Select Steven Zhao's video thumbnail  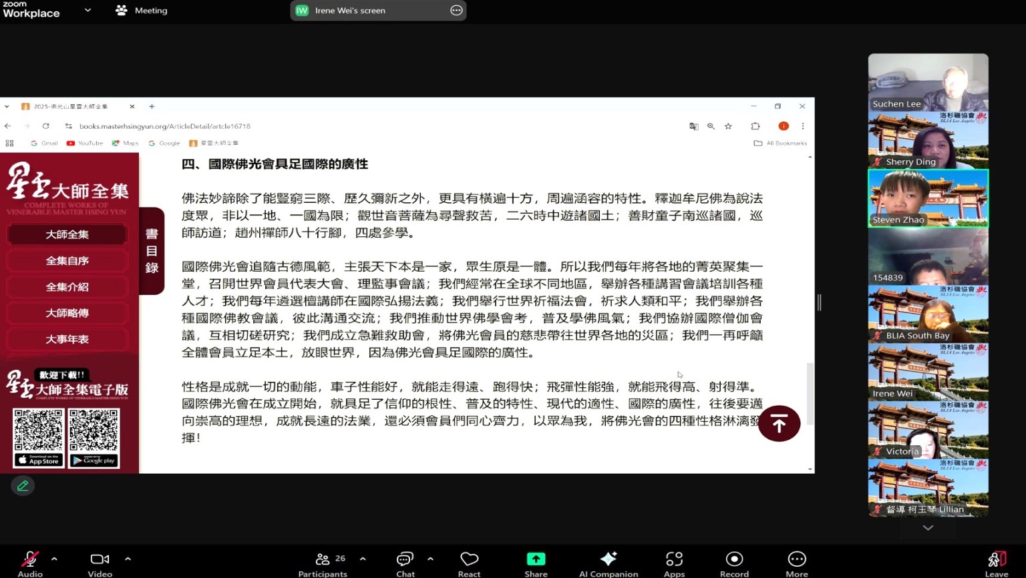pyautogui.click(x=928, y=198)
